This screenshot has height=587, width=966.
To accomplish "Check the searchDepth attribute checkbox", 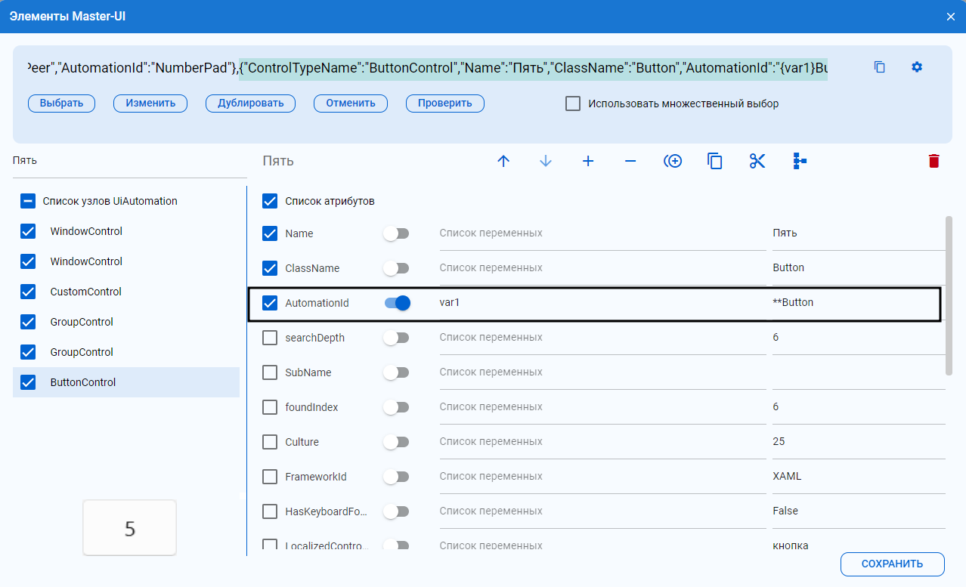I will click(270, 338).
